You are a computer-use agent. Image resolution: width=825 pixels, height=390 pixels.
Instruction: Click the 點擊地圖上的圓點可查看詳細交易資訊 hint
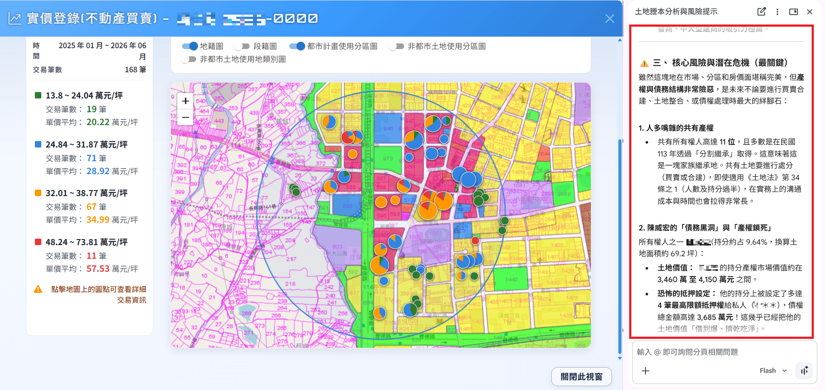(99, 295)
